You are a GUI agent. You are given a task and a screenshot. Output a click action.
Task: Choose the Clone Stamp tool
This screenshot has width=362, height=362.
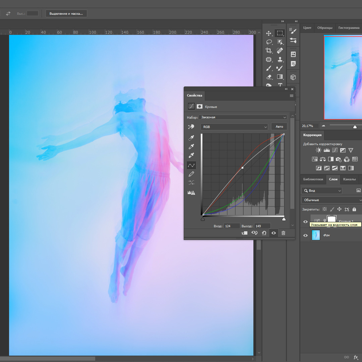pyautogui.click(x=280, y=59)
